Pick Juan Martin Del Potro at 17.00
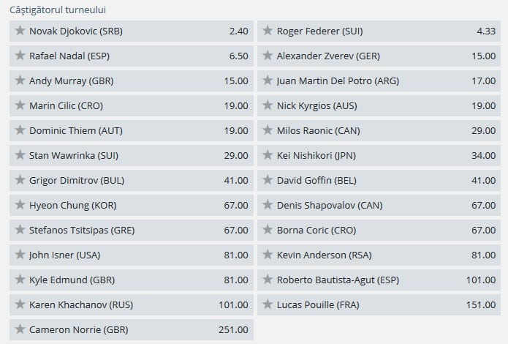Viewport: 508px width, 344px height. (x=379, y=81)
